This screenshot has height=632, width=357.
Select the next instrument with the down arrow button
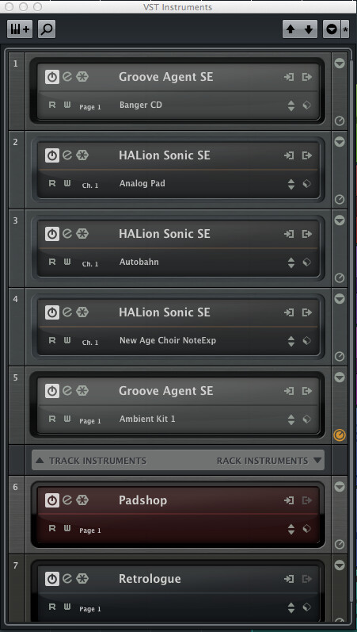click(x=309, y=29)
